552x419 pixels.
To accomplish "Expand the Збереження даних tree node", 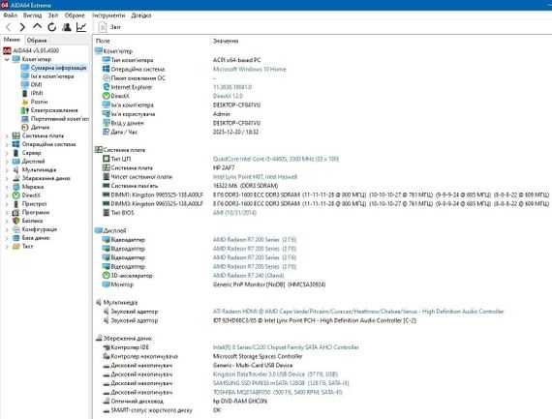I will pos(7,178).
